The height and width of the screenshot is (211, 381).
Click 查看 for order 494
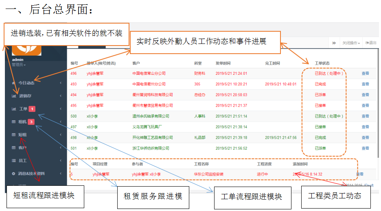click(365, 95)
